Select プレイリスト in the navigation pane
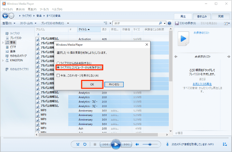232x152 pixels. [16, 38]
